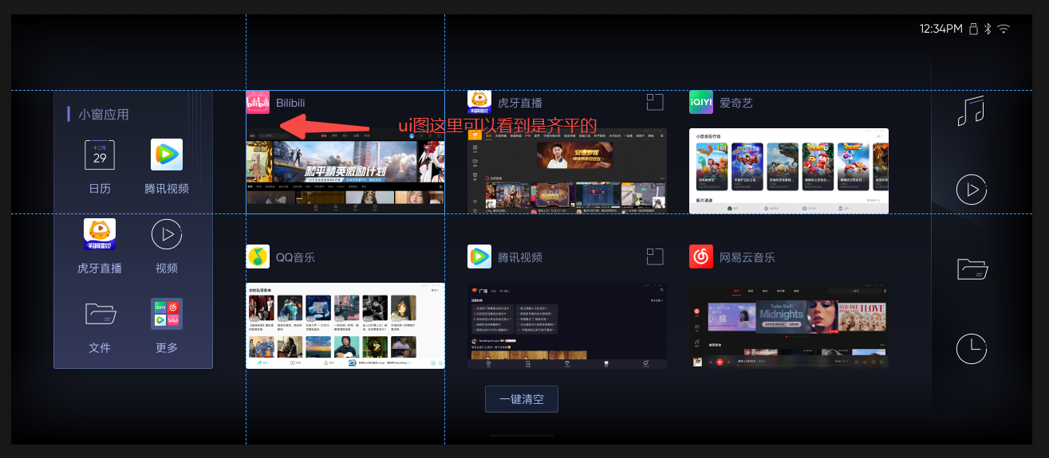This screenshot has width=1049, height=458.
Task: Open the clock icon in right sidebar
Action: [x=972, y=349]
